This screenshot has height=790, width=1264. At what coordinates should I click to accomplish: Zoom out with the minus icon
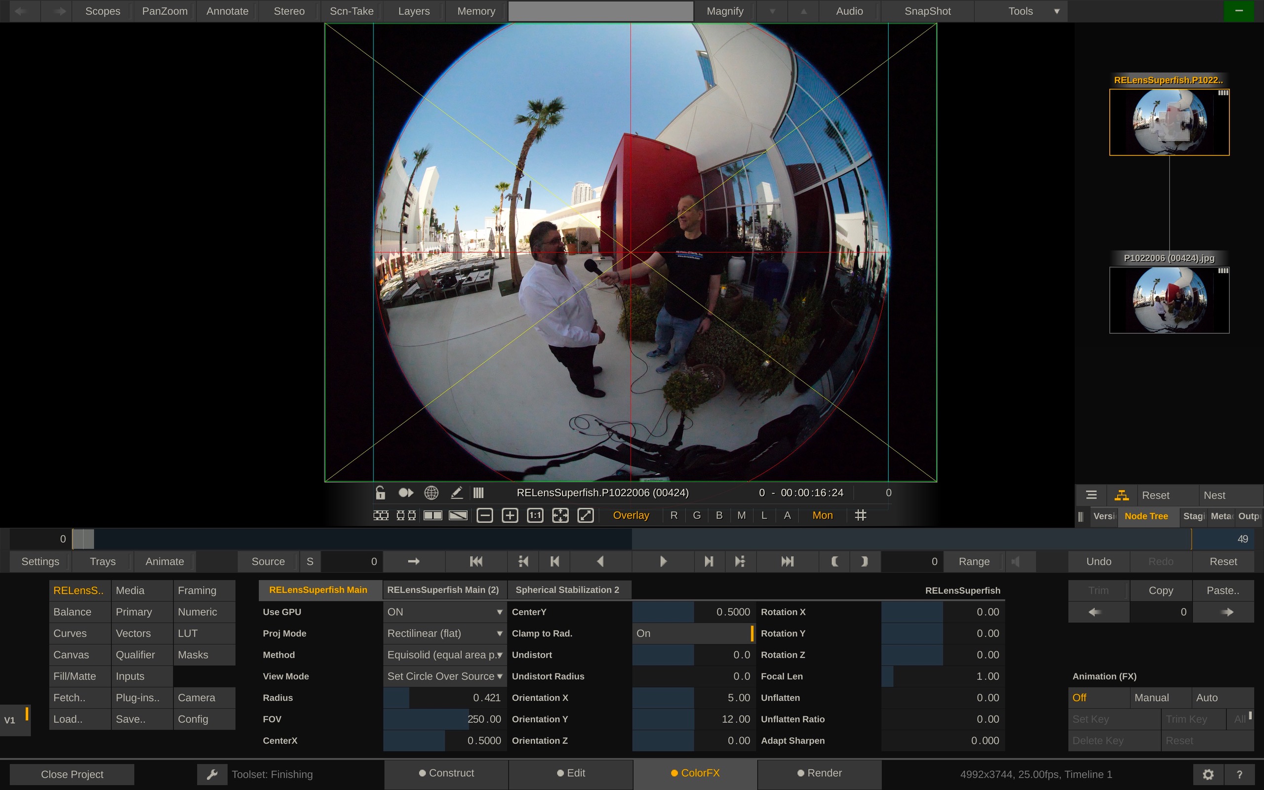(485, 515)
